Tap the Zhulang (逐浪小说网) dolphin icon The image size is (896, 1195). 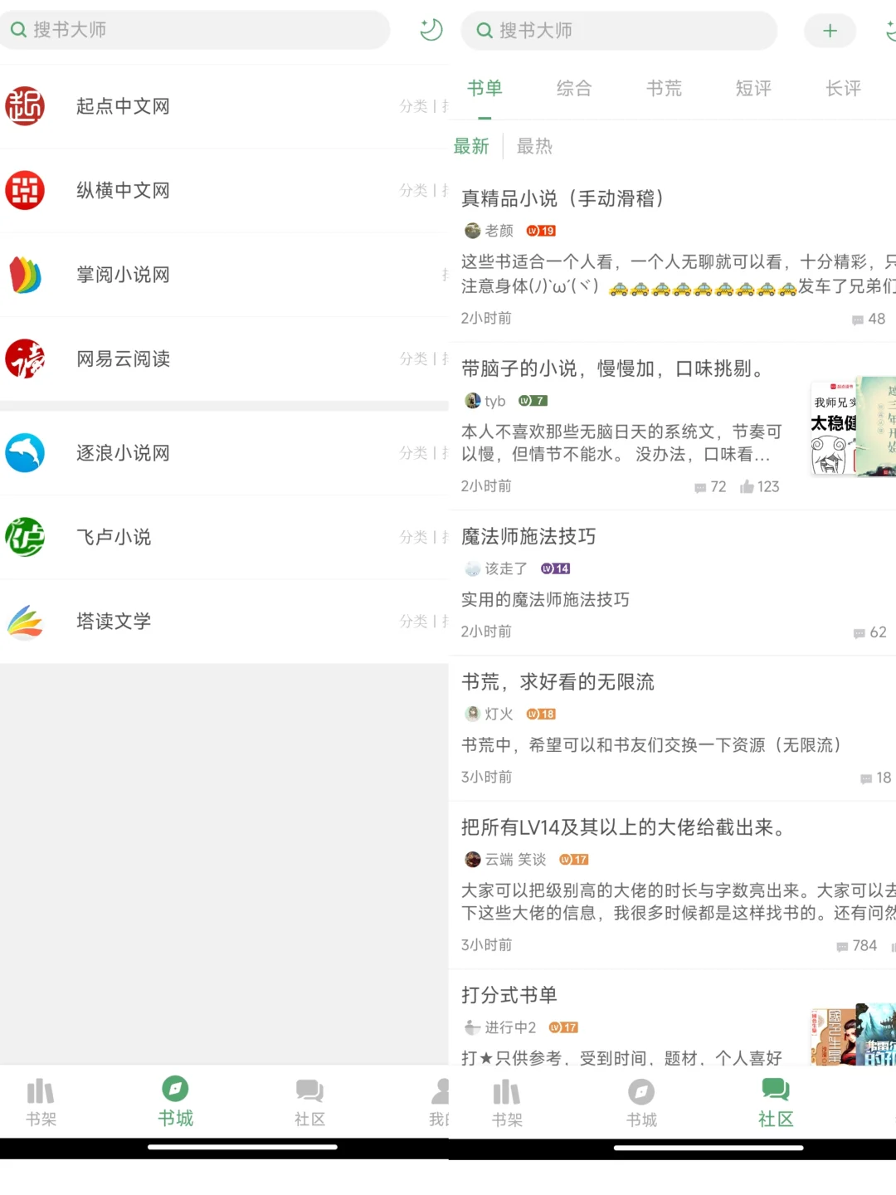(x=25, y=453)
